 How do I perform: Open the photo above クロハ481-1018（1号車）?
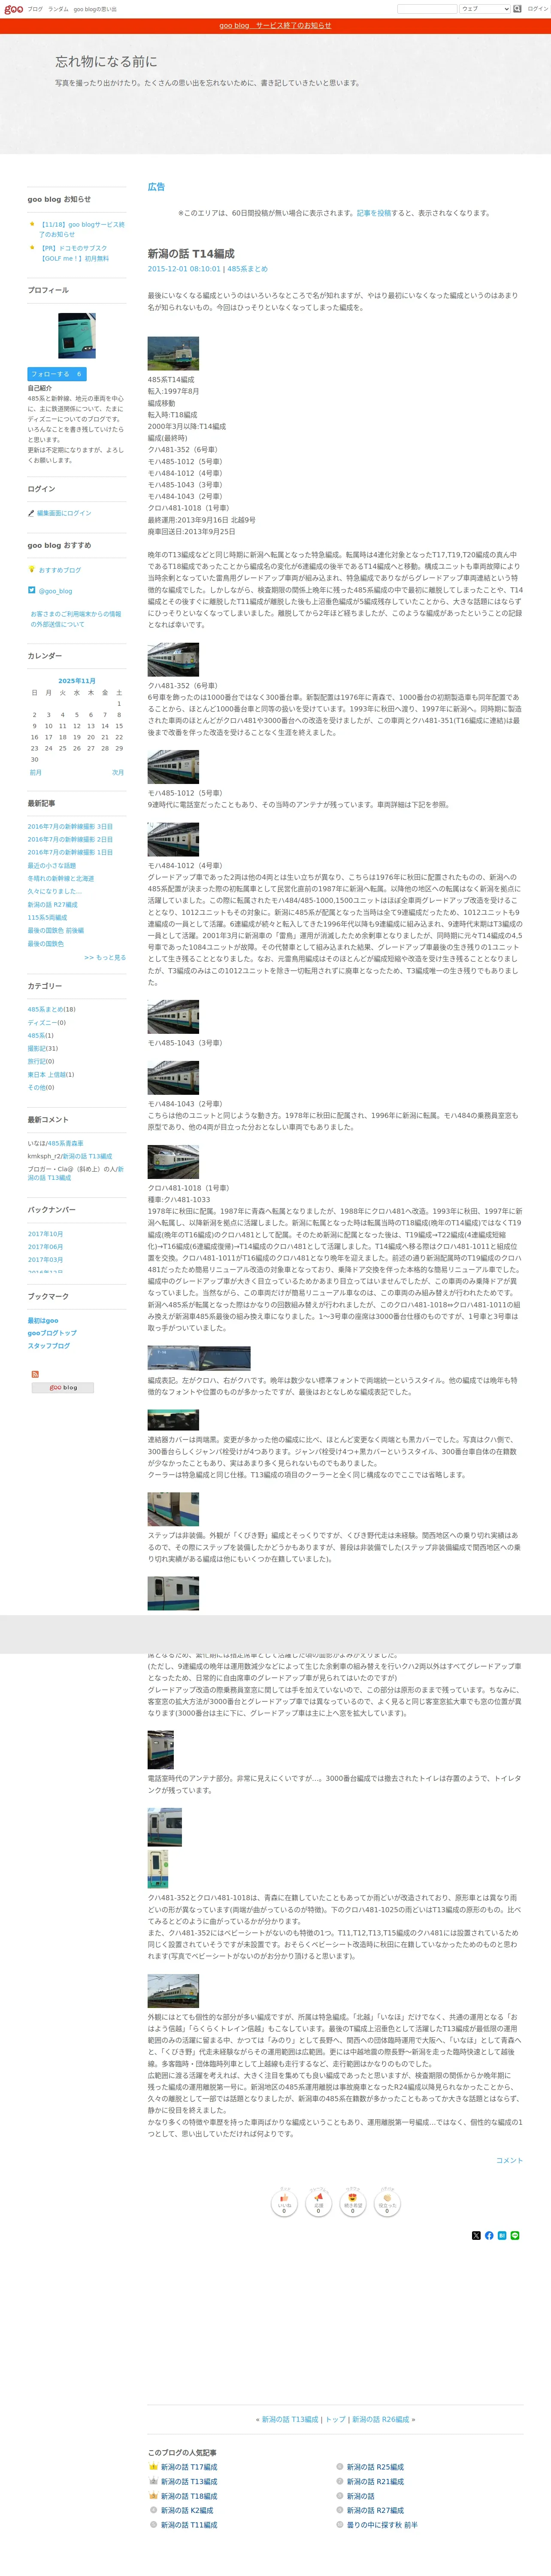173,1162
